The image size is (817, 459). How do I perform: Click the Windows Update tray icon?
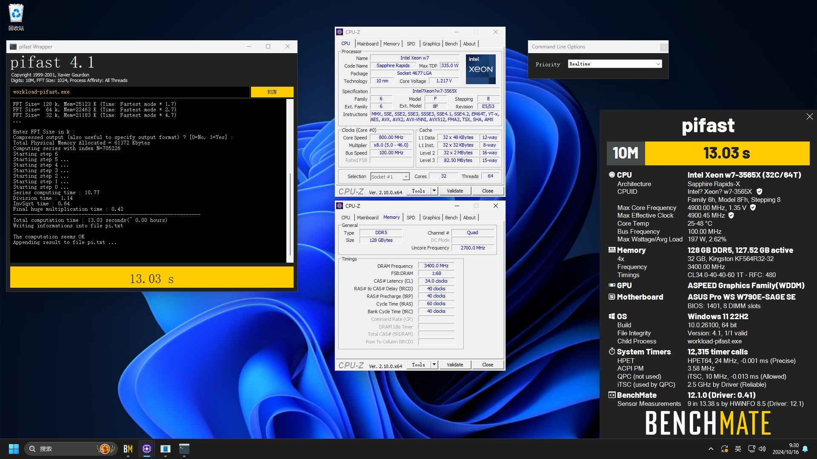[x=725, y=449]
